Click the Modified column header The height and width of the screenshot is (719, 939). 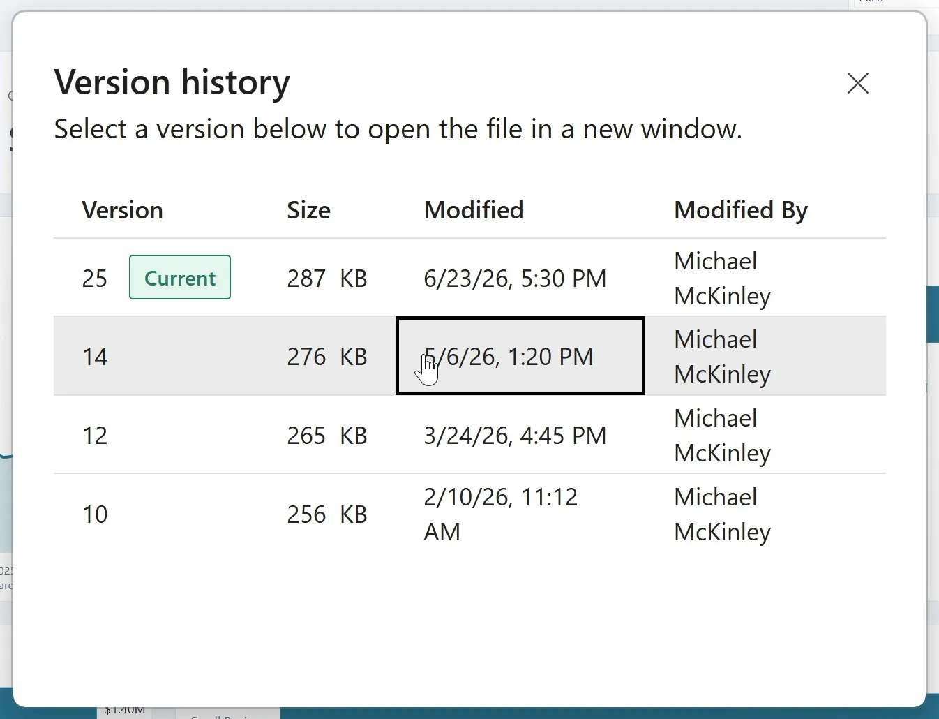[474, 210]
